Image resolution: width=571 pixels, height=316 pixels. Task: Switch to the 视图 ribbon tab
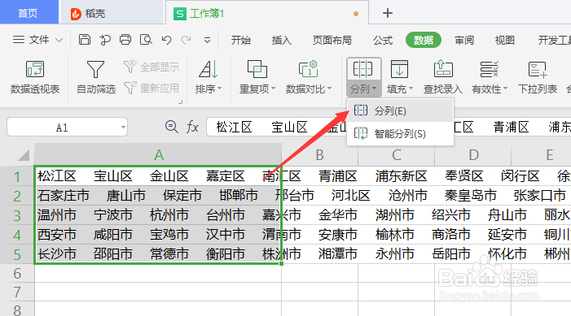coord(505,40)
